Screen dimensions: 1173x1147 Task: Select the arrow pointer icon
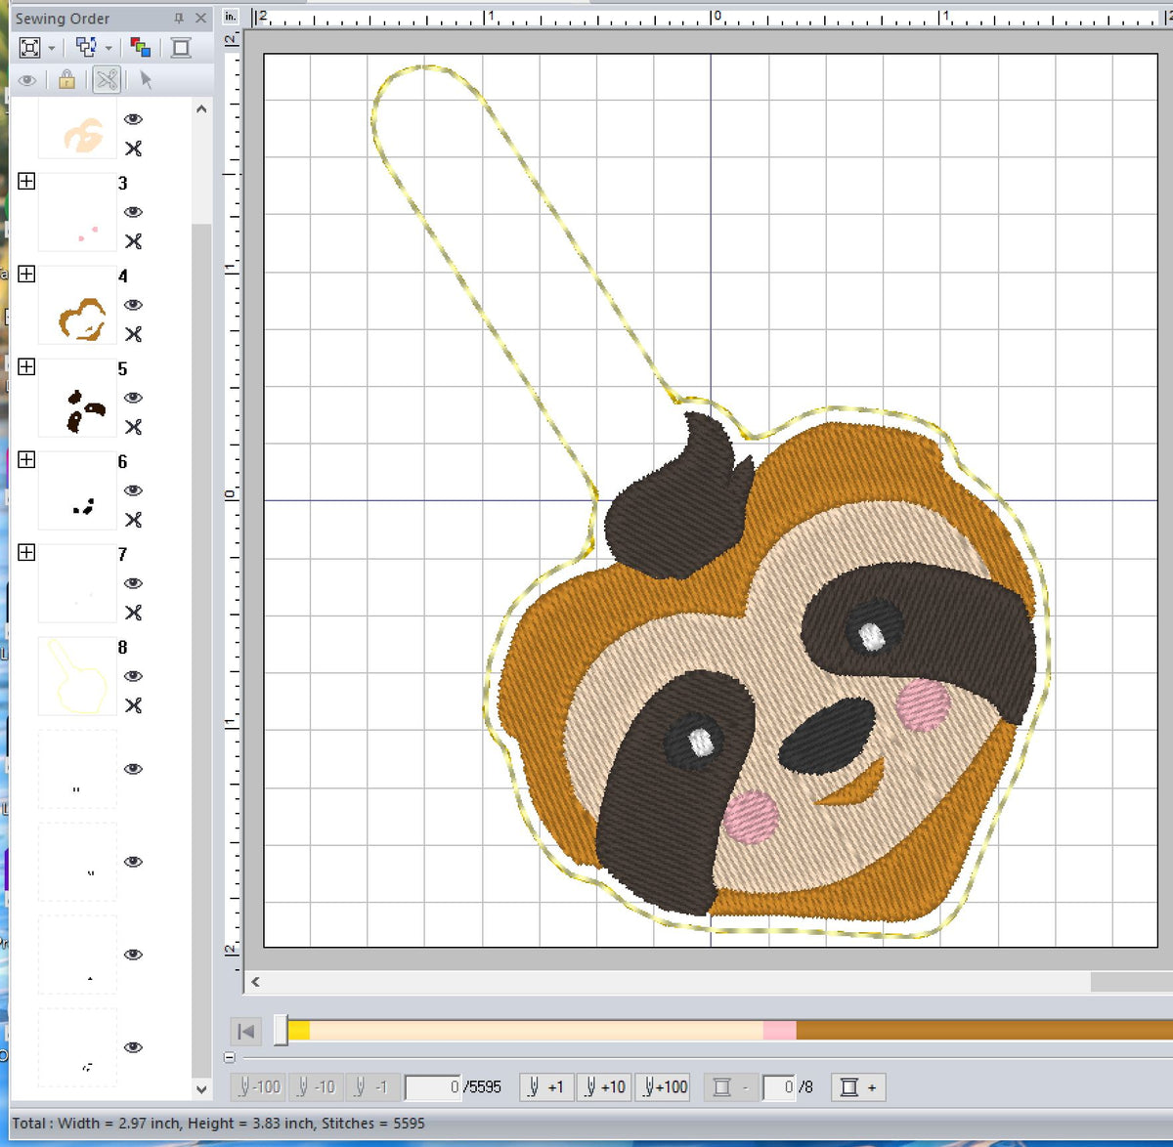146,80
